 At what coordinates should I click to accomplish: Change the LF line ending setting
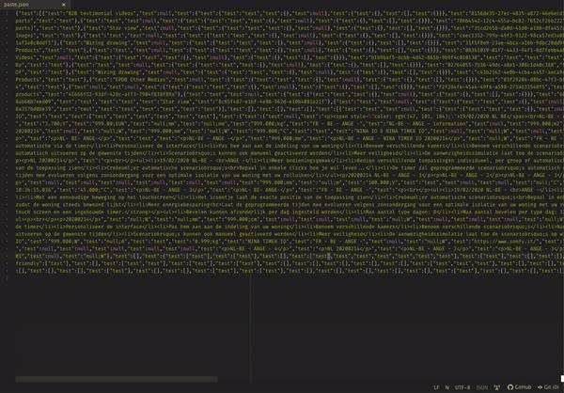point(436,387)
